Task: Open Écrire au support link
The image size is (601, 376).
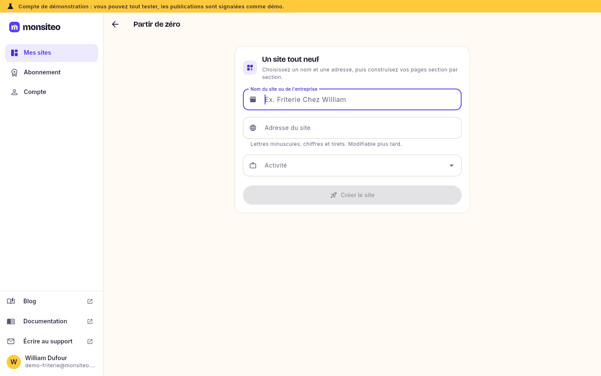Action: tap(51, 341)
